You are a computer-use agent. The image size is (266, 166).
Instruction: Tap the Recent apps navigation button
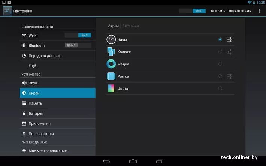(160, 161)
